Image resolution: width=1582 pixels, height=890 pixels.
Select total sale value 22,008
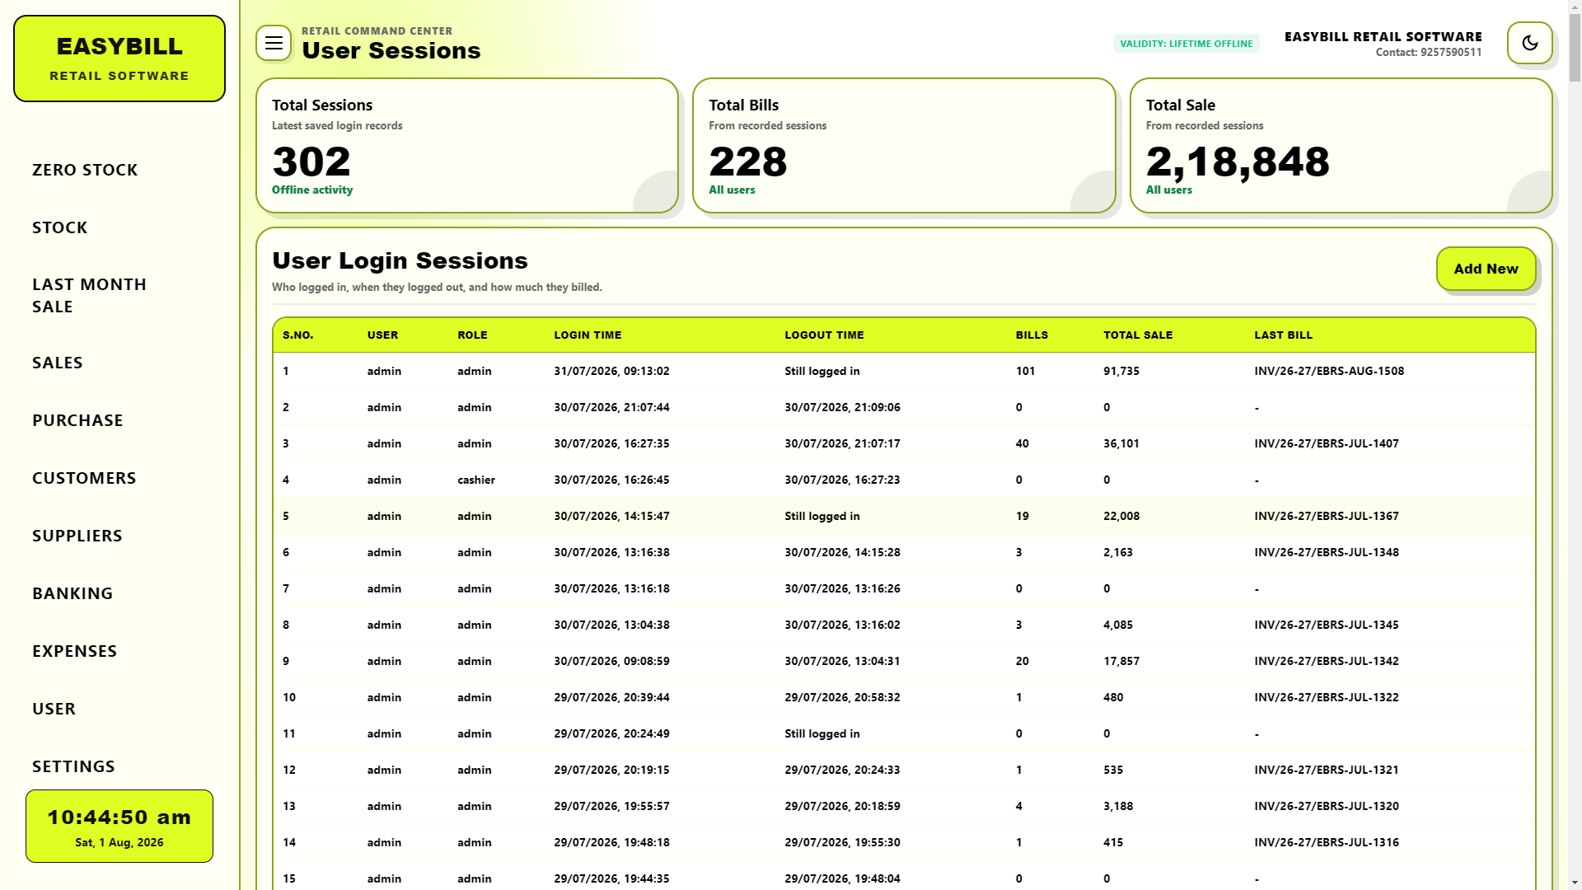[x=1121, y=516]
